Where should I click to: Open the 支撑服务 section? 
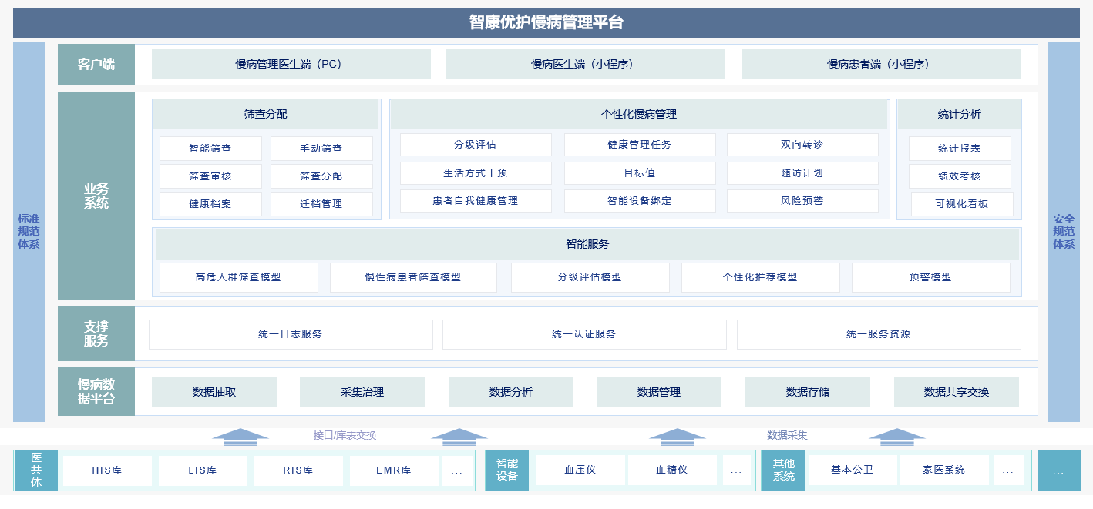(96, 333)
